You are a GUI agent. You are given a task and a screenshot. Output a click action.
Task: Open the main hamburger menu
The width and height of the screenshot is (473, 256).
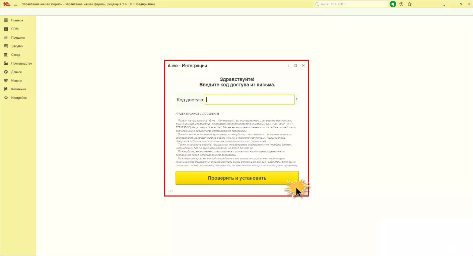(x=15, y=4)
